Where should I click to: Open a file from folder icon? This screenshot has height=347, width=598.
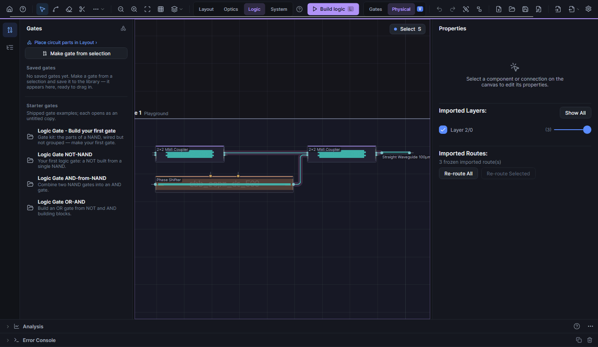512,9
